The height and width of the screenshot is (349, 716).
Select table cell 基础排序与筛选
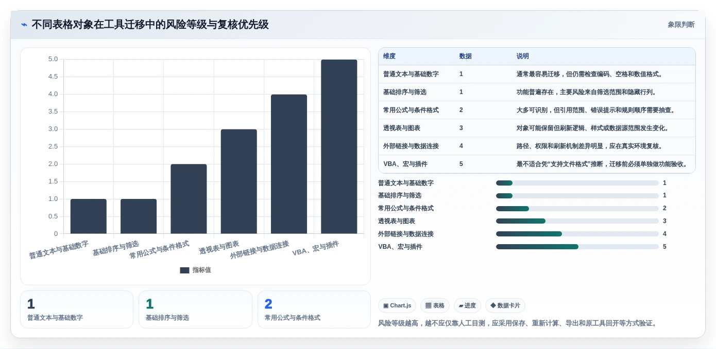click(405, 92)
